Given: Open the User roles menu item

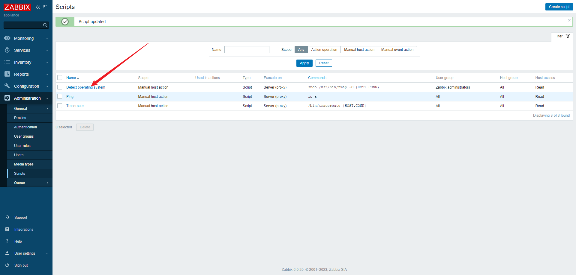Looking at the screenshot, I should (30, 146).
